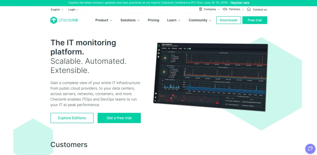Follow the Register here link
The height and width of the screenshot is (155, 317).
pos(240,3)
